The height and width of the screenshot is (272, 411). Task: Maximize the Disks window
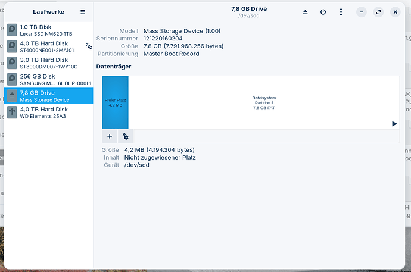[x=378, y=12]
